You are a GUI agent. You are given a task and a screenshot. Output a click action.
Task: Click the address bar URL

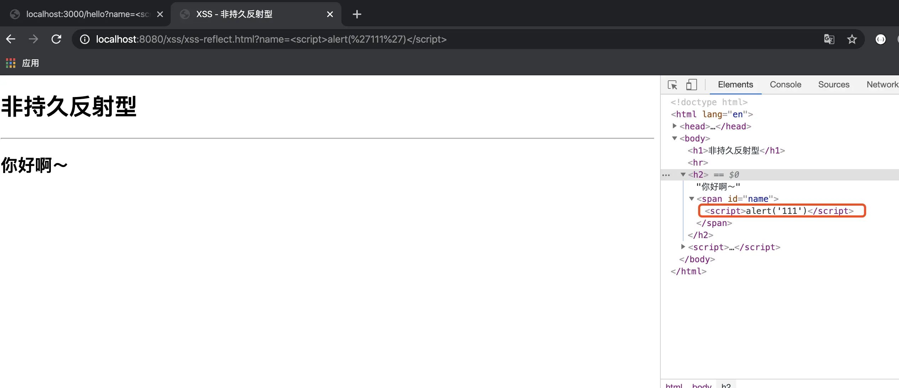click(x=271, y=39)
